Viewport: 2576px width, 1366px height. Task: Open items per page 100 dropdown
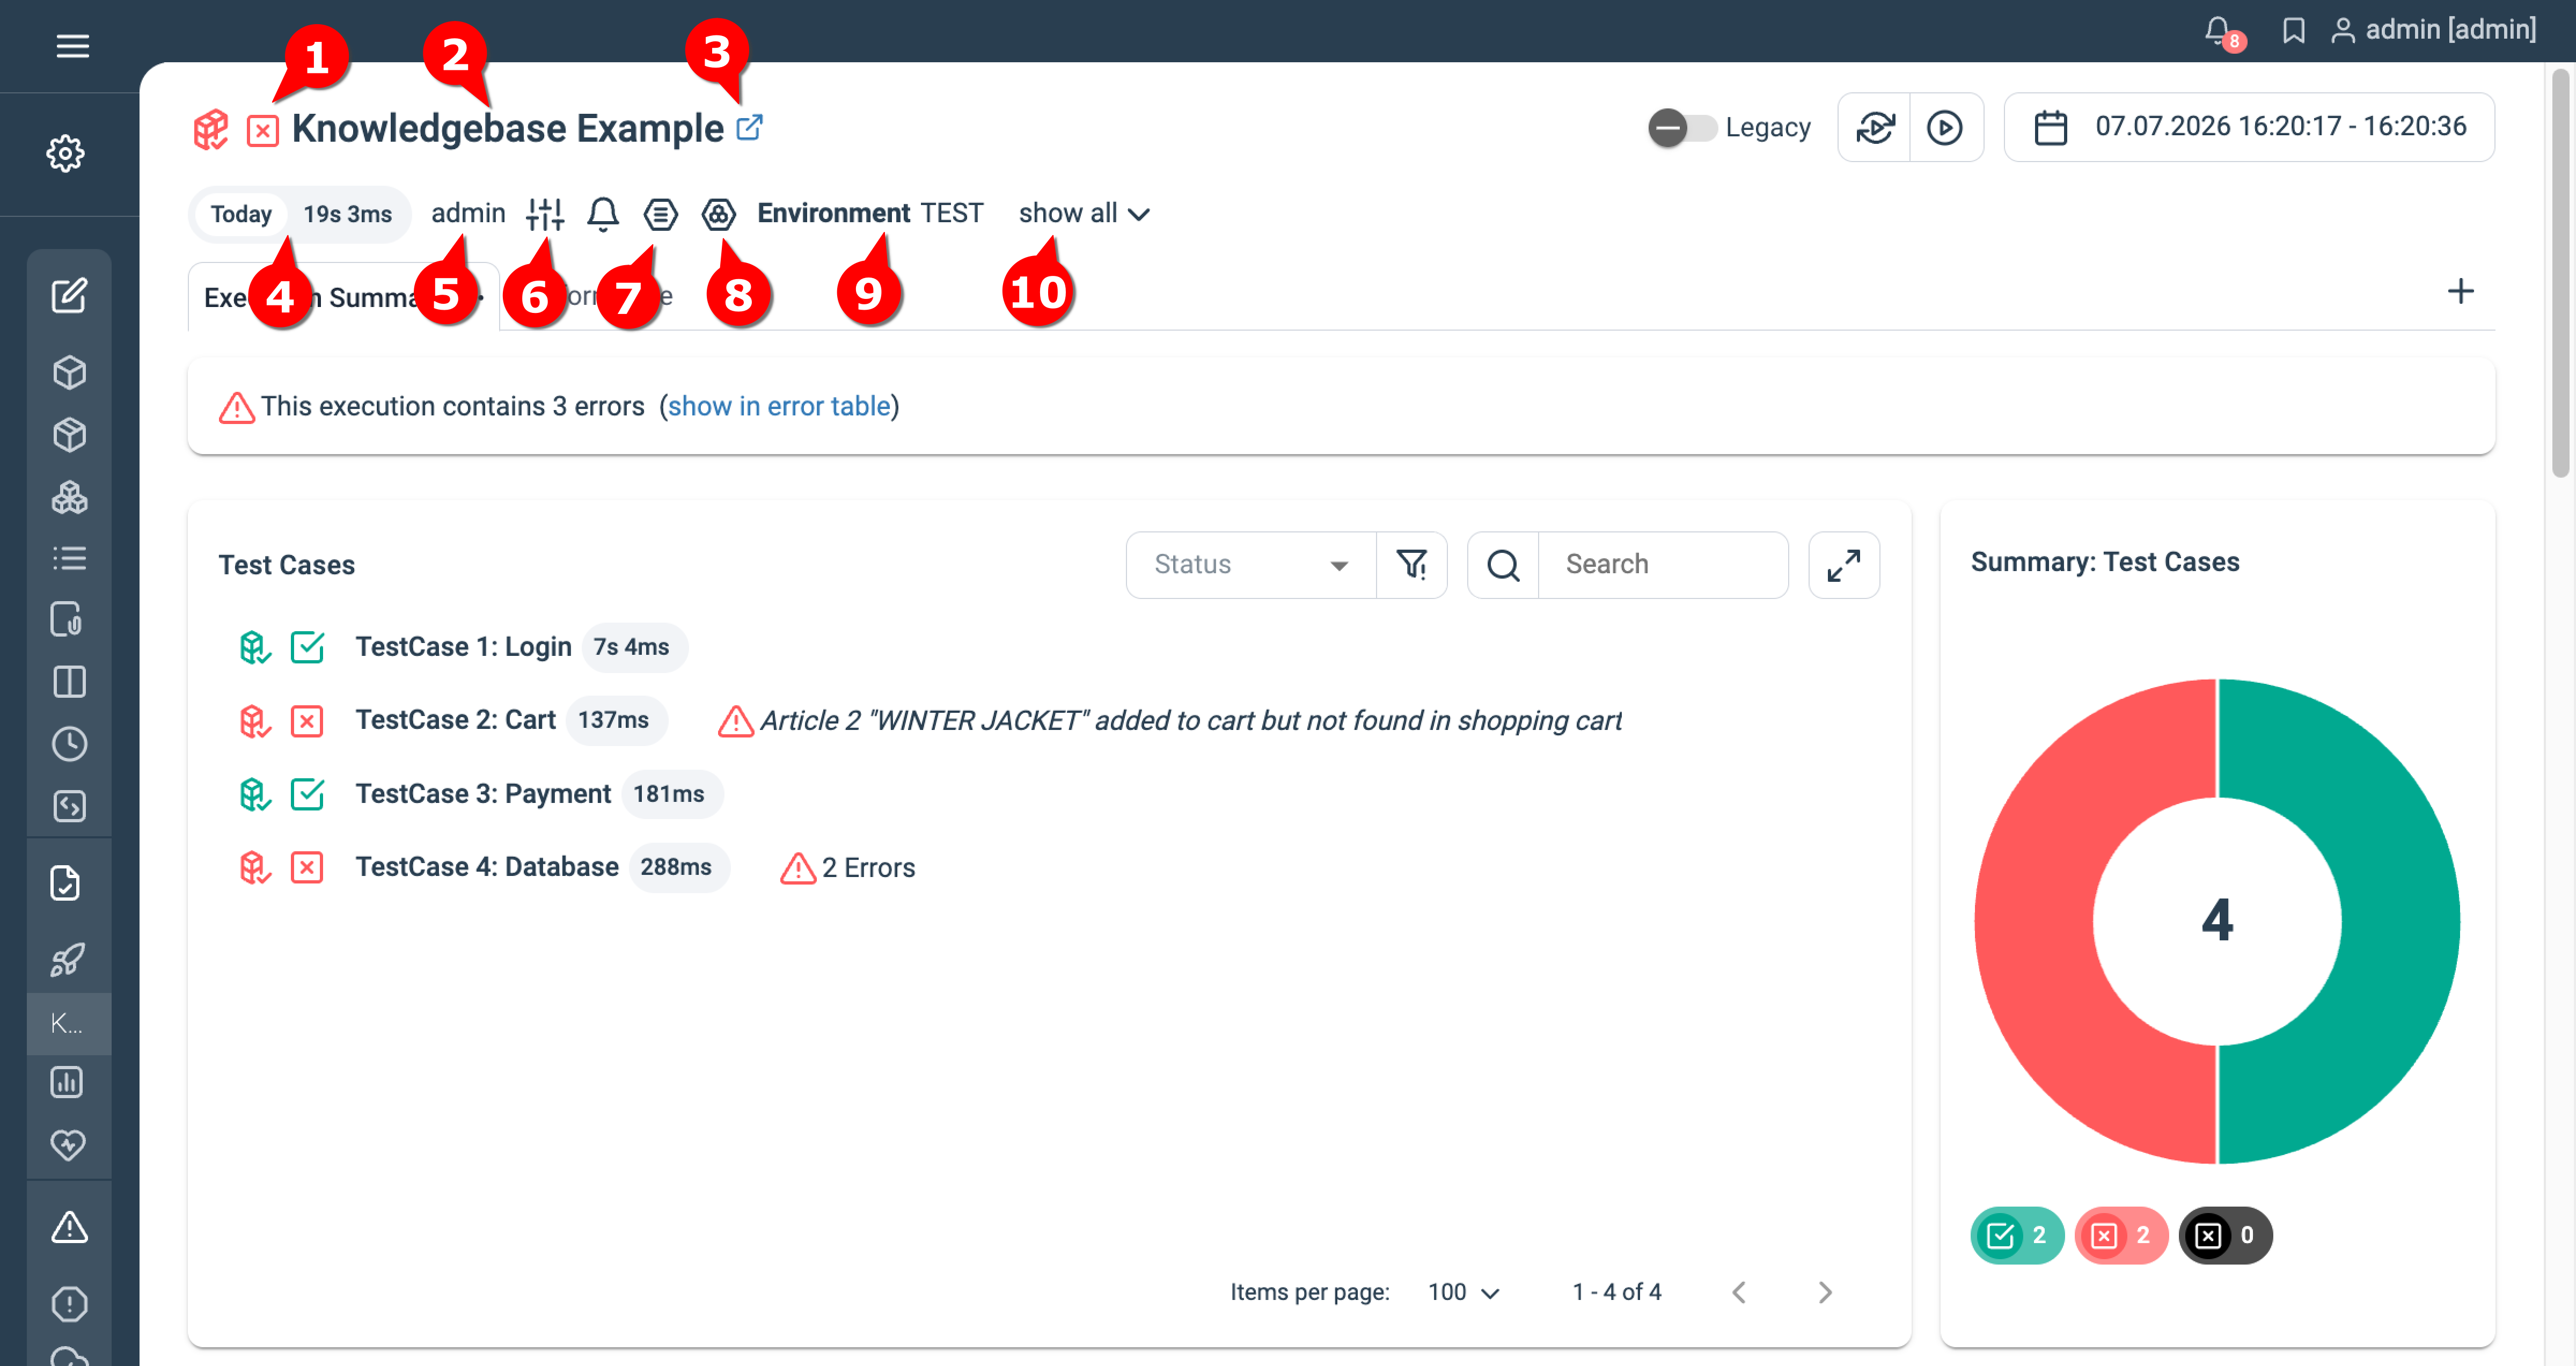coord(1463,1292)
